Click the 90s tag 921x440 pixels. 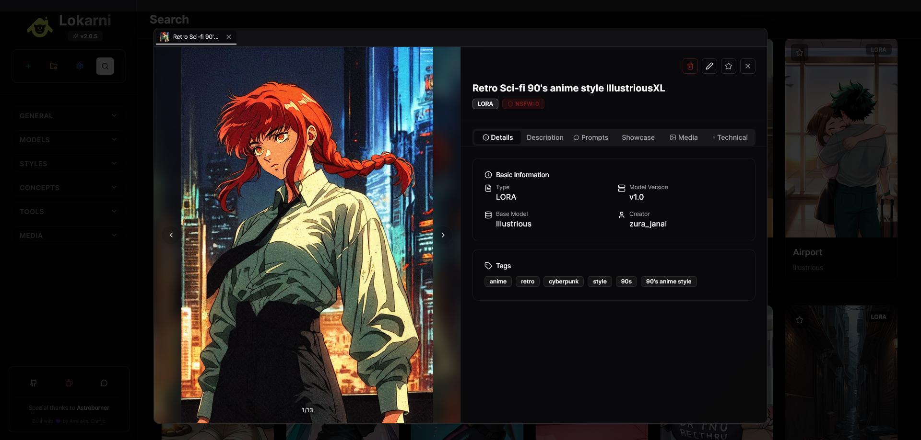click(626, 282)
